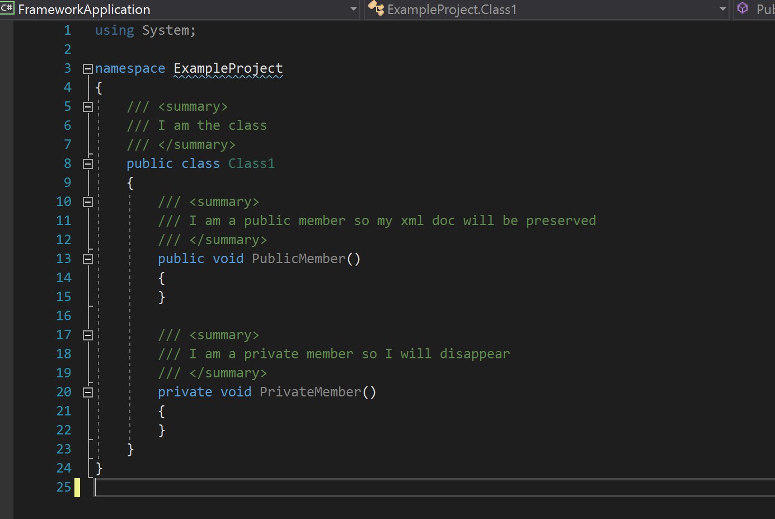Click line number 16 in the margin
Screen dimensions: 775x519
point(64,316)
